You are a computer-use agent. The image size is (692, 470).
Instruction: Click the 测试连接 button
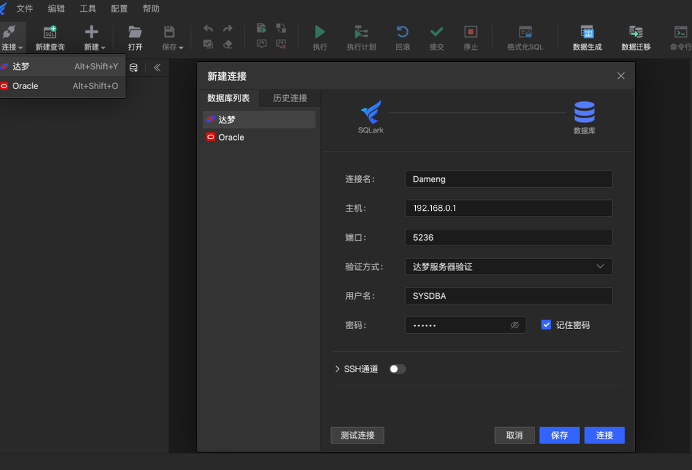click(x=358, y=435)
